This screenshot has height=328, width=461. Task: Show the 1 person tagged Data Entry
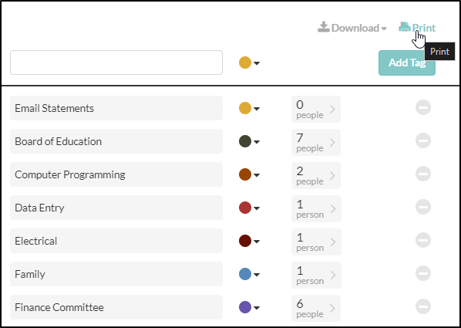click(316, 208)
